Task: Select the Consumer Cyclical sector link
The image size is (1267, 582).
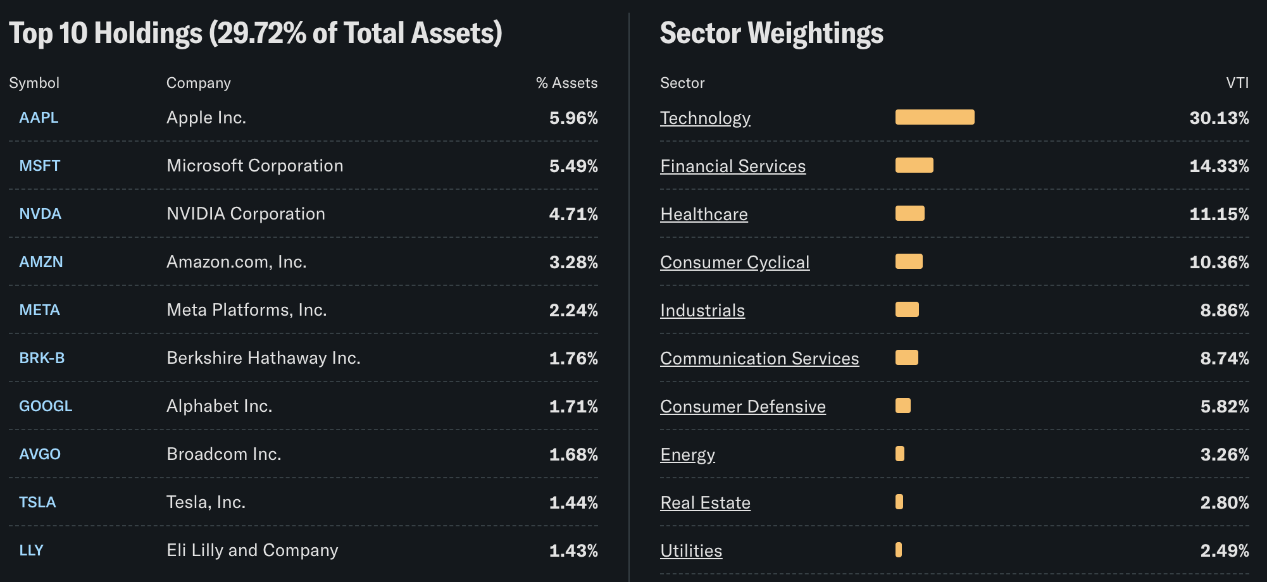Action: (735, 263)
